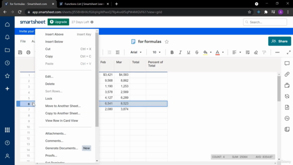Open the font size 10 dropdown
This screenshot has height=165, width=293.
pos(157,52)
